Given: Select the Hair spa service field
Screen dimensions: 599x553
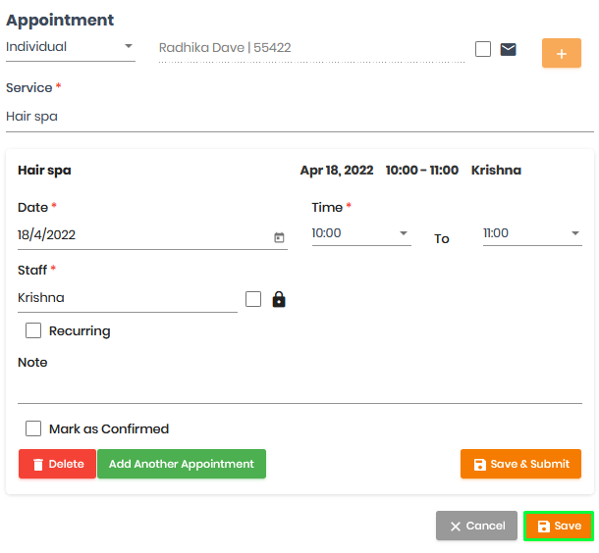Looking at the screenshot, I should tap(299, 117).
